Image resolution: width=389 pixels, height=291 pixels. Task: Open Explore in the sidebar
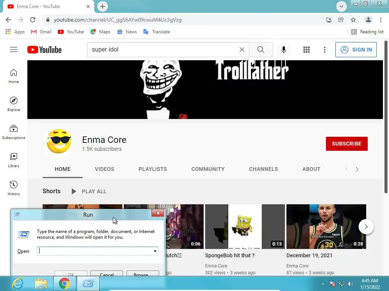click(x=14, y=104)
